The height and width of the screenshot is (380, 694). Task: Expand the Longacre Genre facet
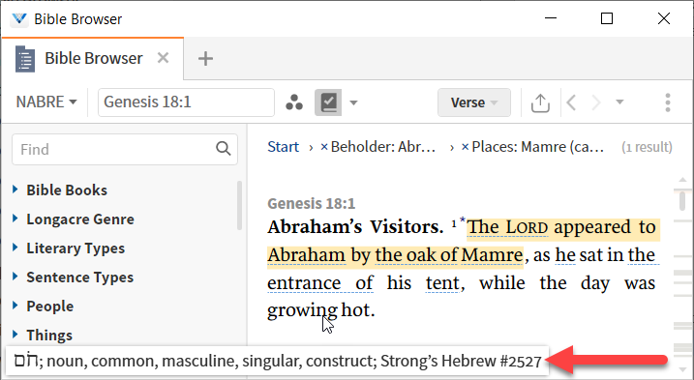pyautogui.click(x=15, y=219)
